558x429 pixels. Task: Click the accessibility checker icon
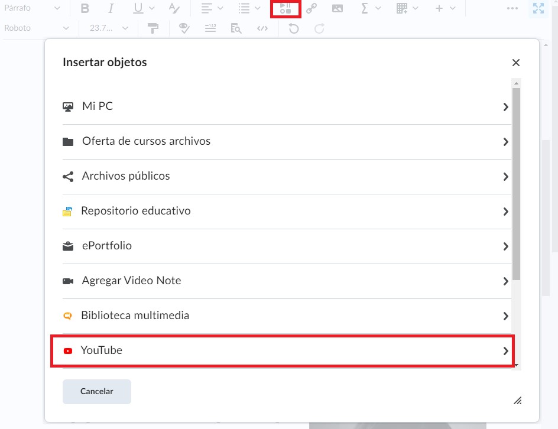pos(184,28)
